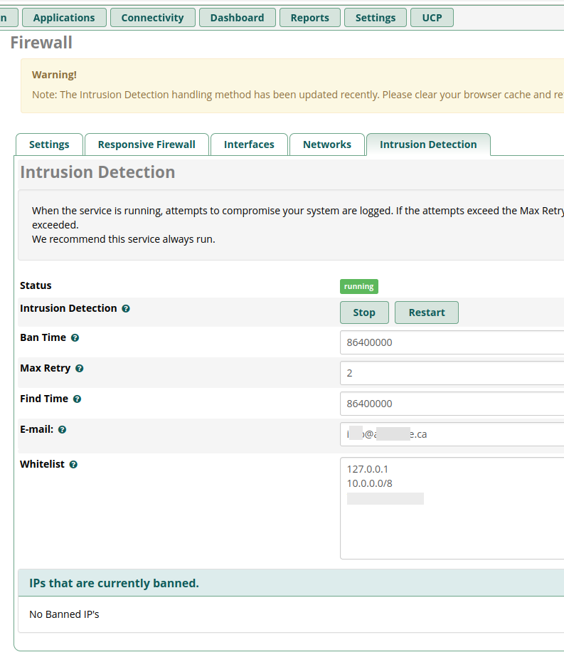Click the E-mail help icon

point(63,430)
